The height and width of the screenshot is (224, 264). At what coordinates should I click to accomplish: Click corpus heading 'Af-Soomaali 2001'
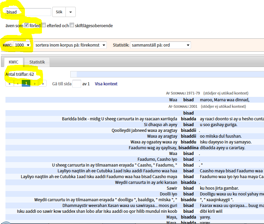click(183, 106)
